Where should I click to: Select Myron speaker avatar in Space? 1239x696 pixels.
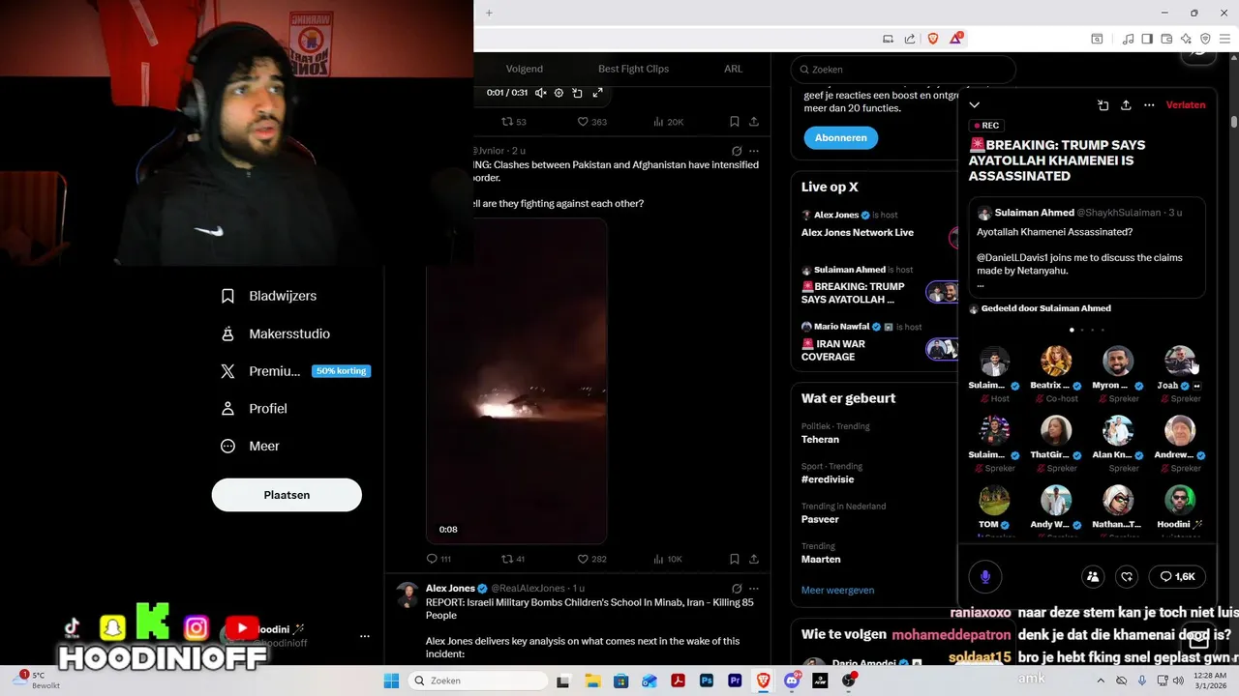(x=1118, y=361)
